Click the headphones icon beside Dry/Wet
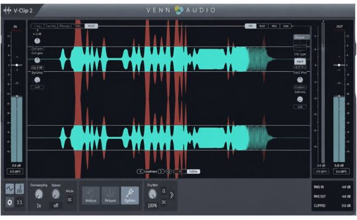This screenshot has height=220, width=357. [x=163, y=191]
